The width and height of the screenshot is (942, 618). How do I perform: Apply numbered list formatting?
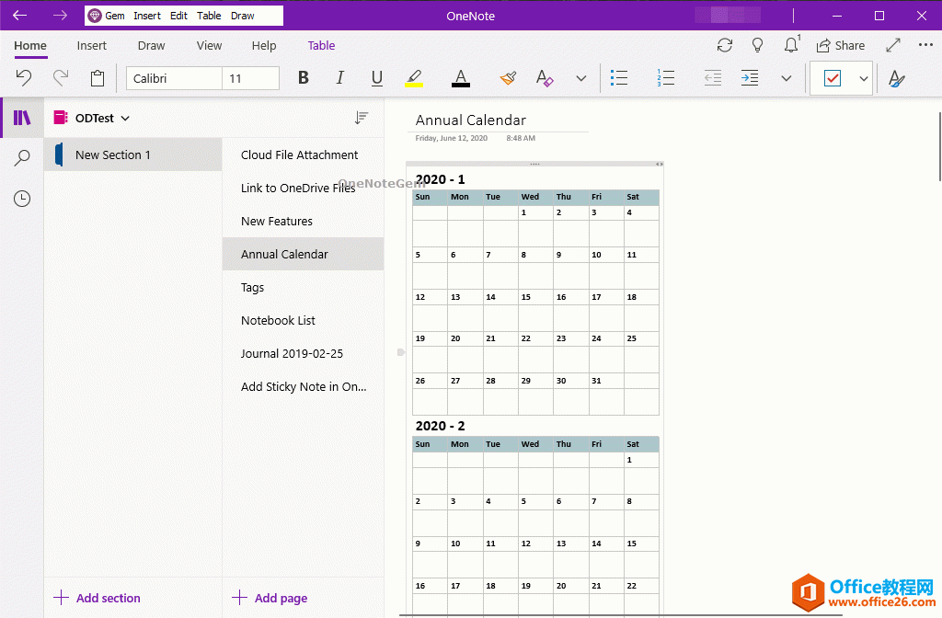(x=665, y=78)
